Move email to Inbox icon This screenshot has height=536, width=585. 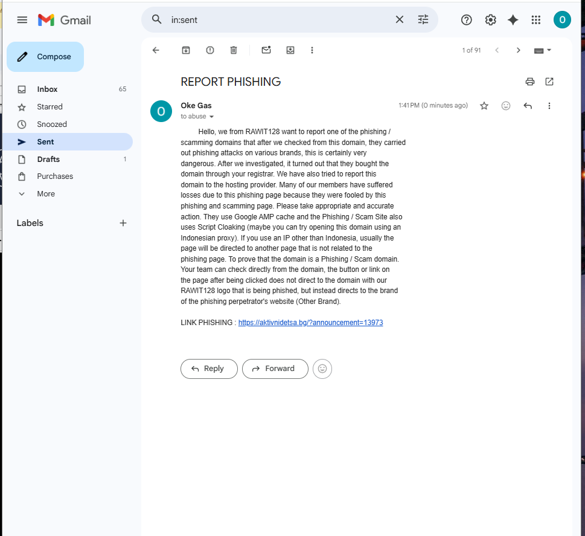(290, 50)
